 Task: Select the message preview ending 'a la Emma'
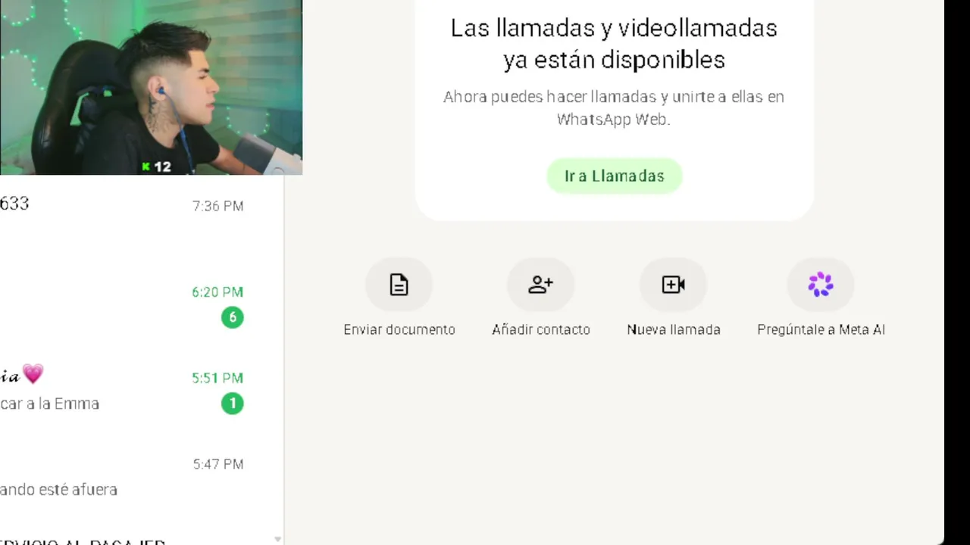click(49, 403)
